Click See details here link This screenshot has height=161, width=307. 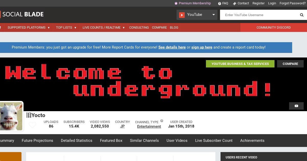point(172,47)
